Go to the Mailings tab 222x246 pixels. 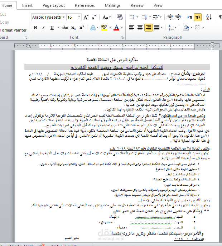(113, 5)
